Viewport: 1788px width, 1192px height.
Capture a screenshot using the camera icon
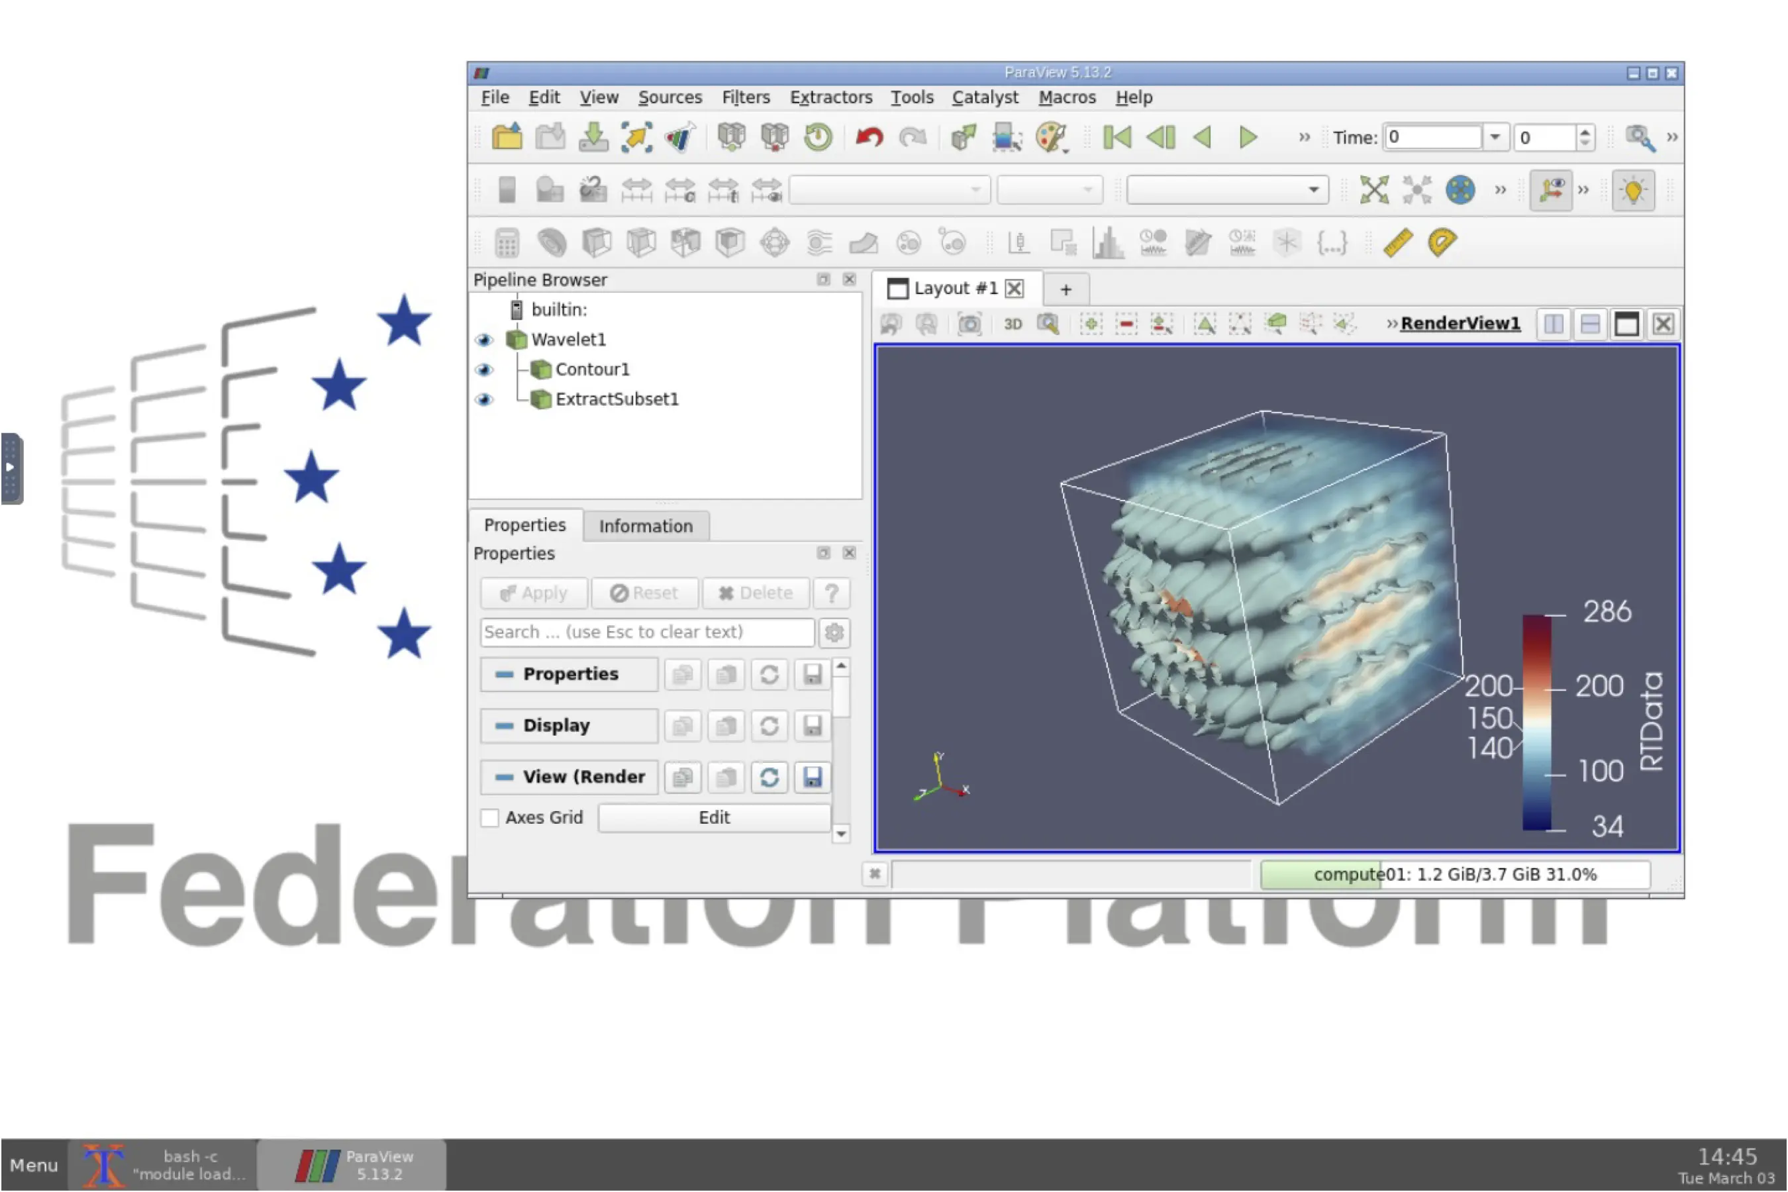(971, 323)
